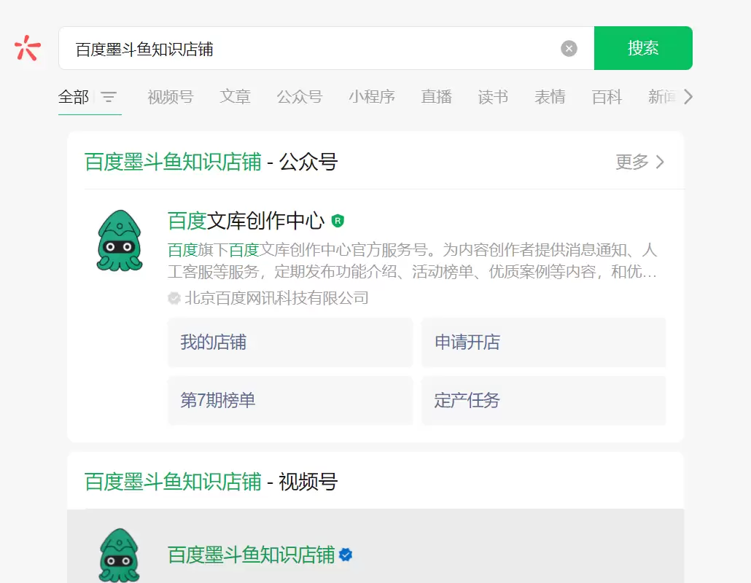This screenshot has width=751, height=583.
Task: Click the 百度墨斗鱼知识店铺 video account avatar
Action: (120, 554)
